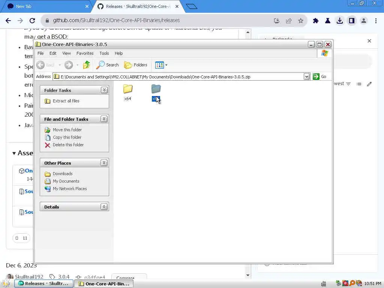Open the View menu in Explorer
The height and width of the screenshot is (288, 384).
(x=66, y=53)
